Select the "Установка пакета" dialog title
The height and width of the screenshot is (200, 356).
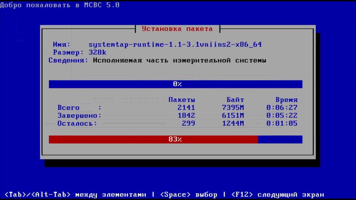tap(177, 29)
